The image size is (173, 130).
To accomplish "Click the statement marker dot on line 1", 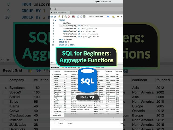I will click(55, 20).
